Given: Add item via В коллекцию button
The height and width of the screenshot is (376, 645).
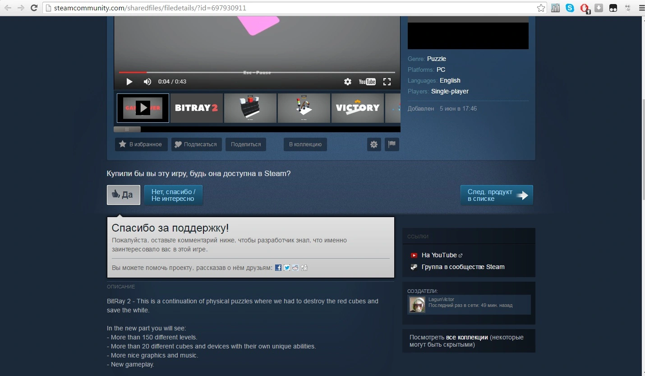Looking at the screenshot, I should [305, 144].
